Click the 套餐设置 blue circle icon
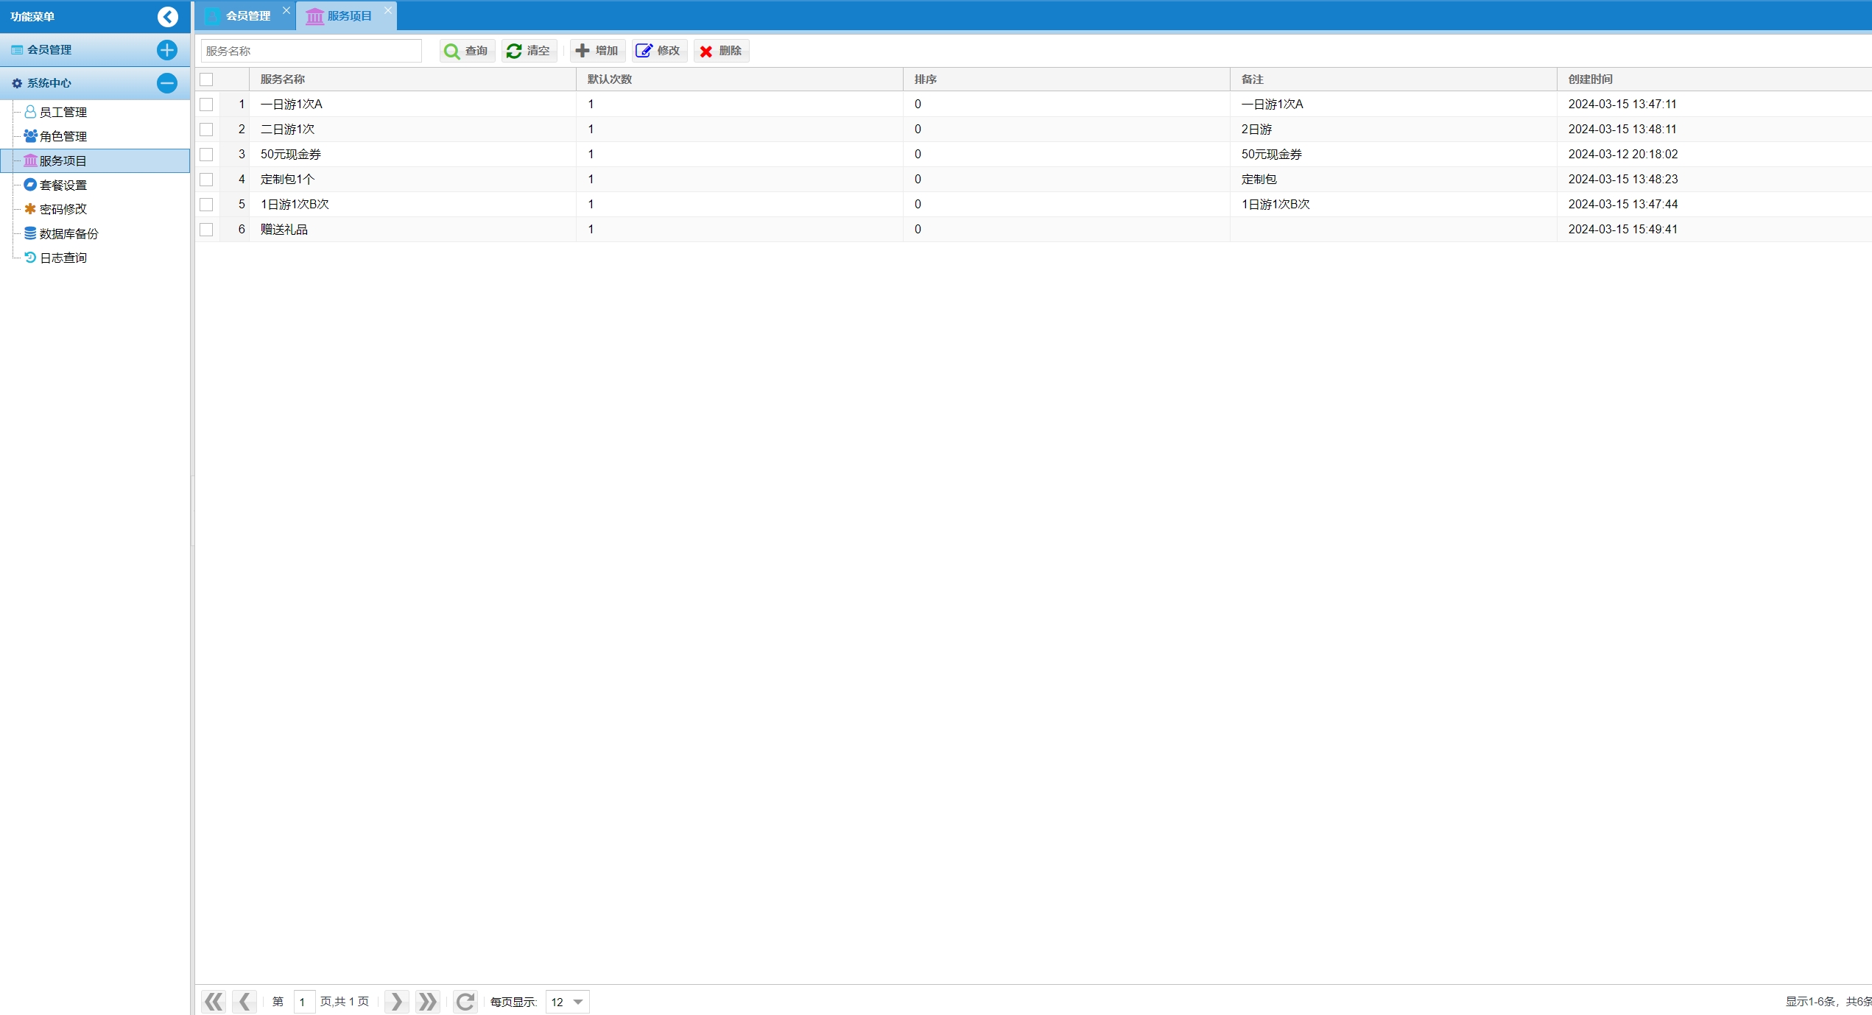Screen dimensions: 1872x1015 pyautogui.click(x=30, y=184)
